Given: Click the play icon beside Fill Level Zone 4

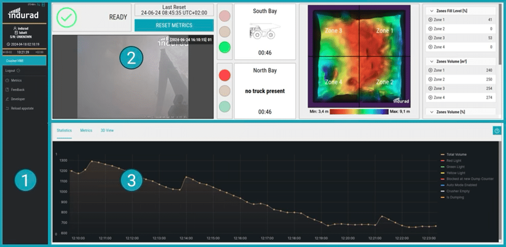Looking at the screenshot, I should coord(430,47).
